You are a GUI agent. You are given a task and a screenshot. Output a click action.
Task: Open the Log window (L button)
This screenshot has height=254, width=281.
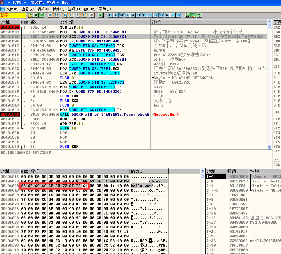click(110, 15)
